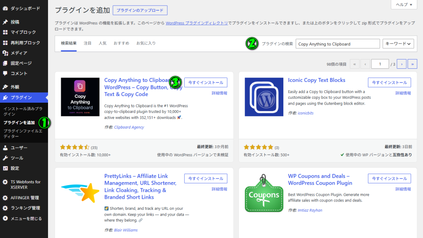Click the collapse arrow icon beside メニューを閉じる
Screen dimensions: 423x238
[x=5, y=218]
